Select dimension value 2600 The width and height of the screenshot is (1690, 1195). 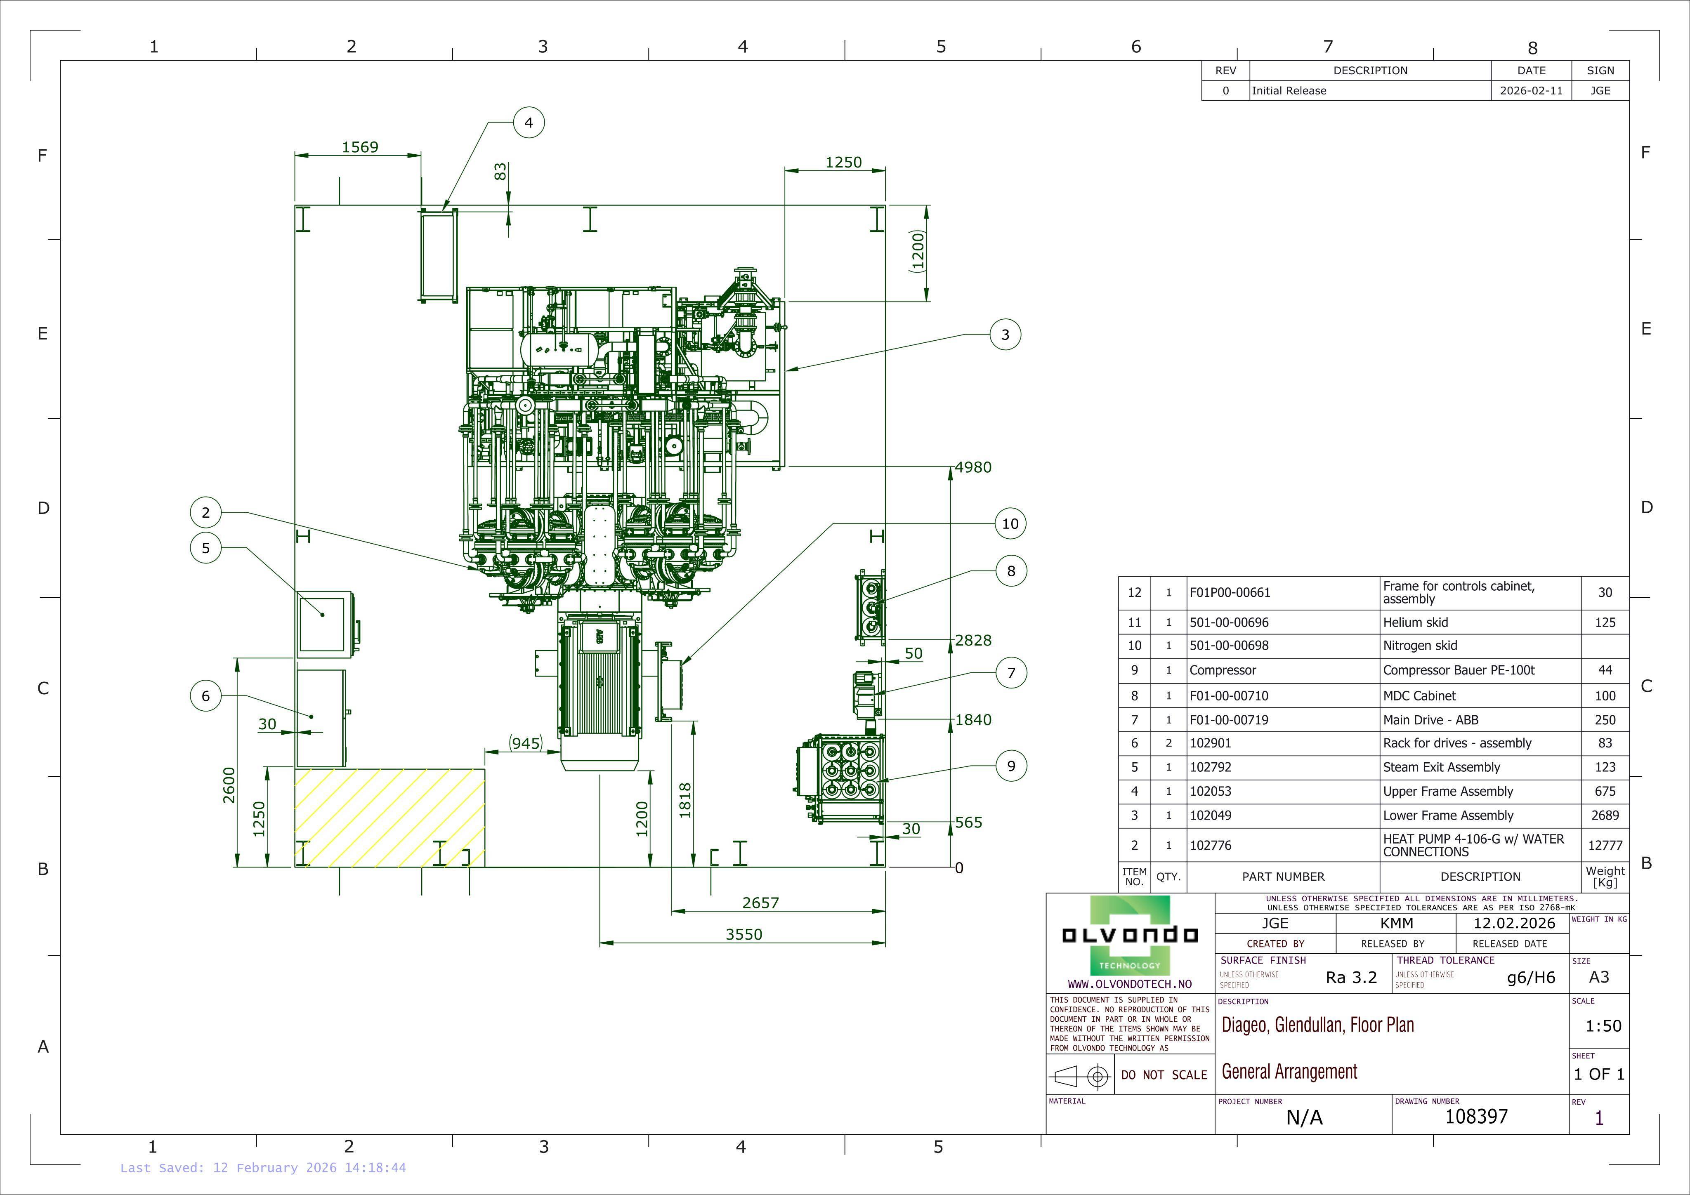[x=229, y=785]
